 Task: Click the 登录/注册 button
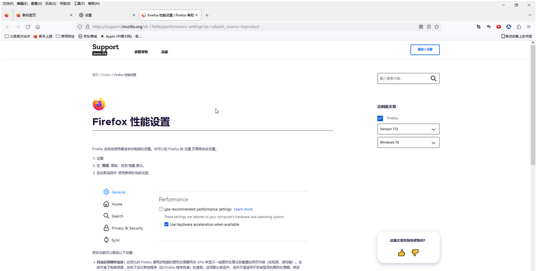tap(425, 50)
